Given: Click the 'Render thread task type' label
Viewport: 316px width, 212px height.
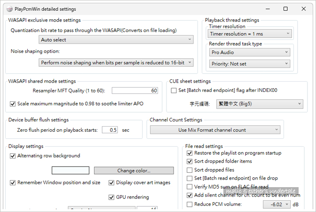Looking at the screenshot, I should coord(235,44).
